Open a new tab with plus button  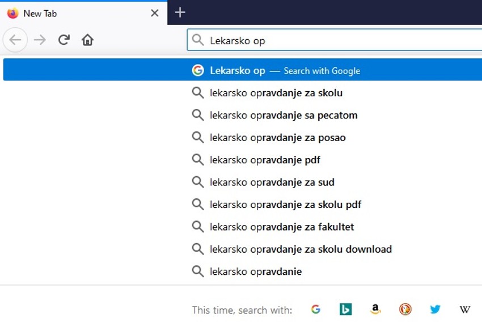[180, 12]
